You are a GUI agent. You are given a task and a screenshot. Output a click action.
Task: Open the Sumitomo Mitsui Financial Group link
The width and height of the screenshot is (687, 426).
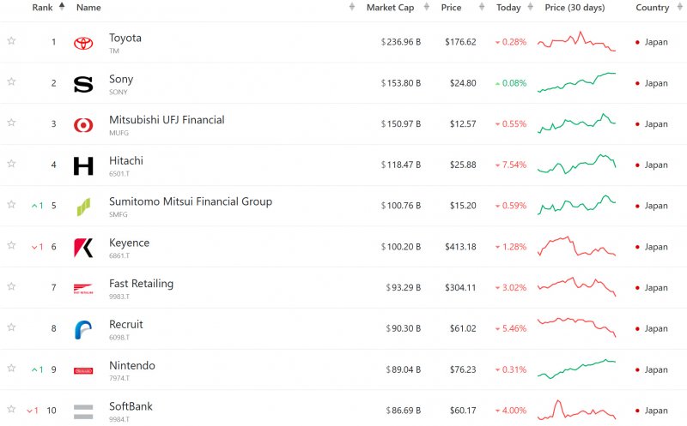[191, 201]
